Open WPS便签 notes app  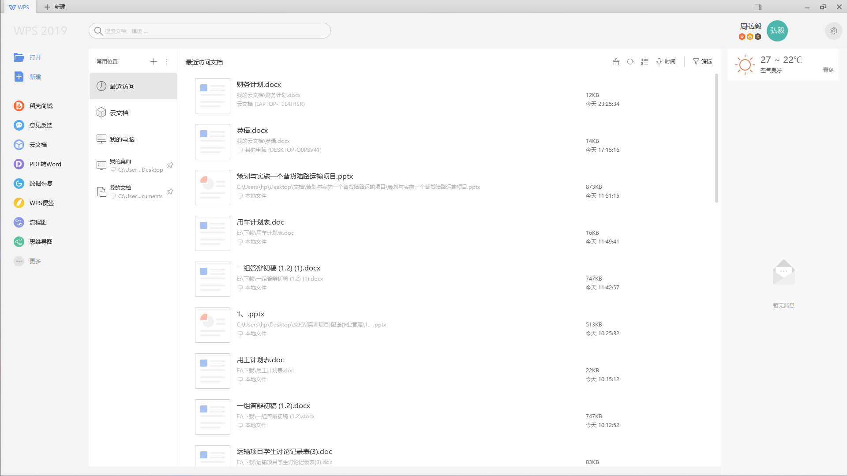click(x=34, y=203)
